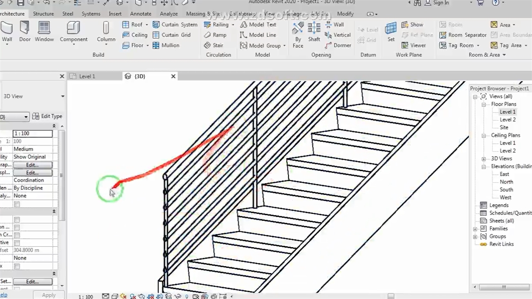Expand the Families node in Project Browser
Viewport: 532px width, 299px height.
click(x=475, y=229)
